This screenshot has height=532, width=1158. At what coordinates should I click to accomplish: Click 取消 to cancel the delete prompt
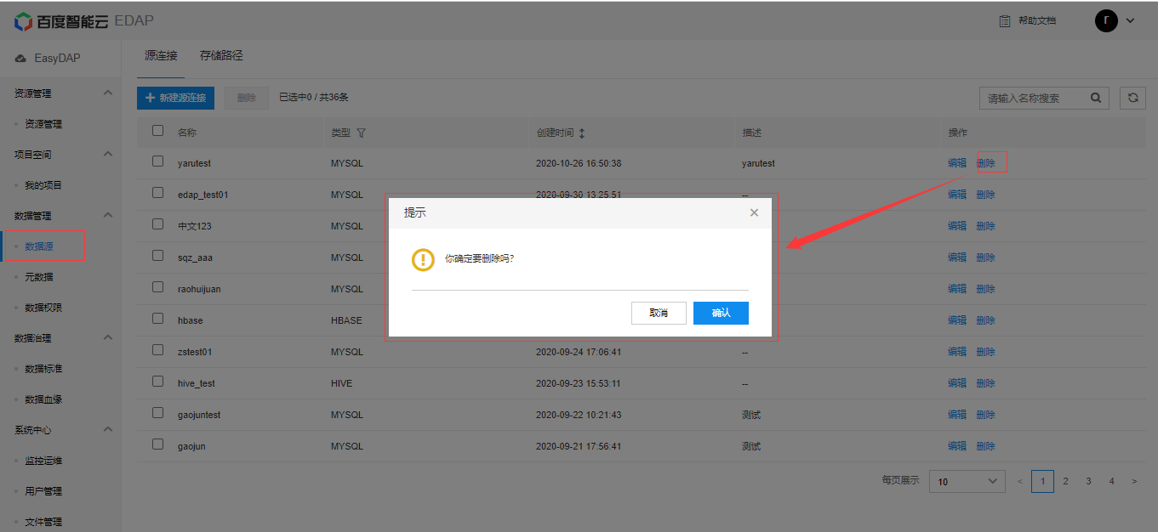[659, 313]
